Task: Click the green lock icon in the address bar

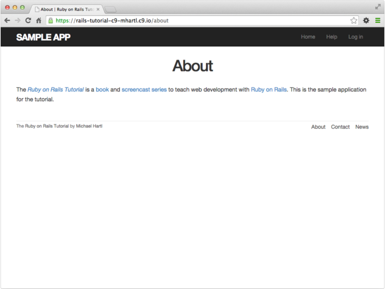Action: click(51, 20)
